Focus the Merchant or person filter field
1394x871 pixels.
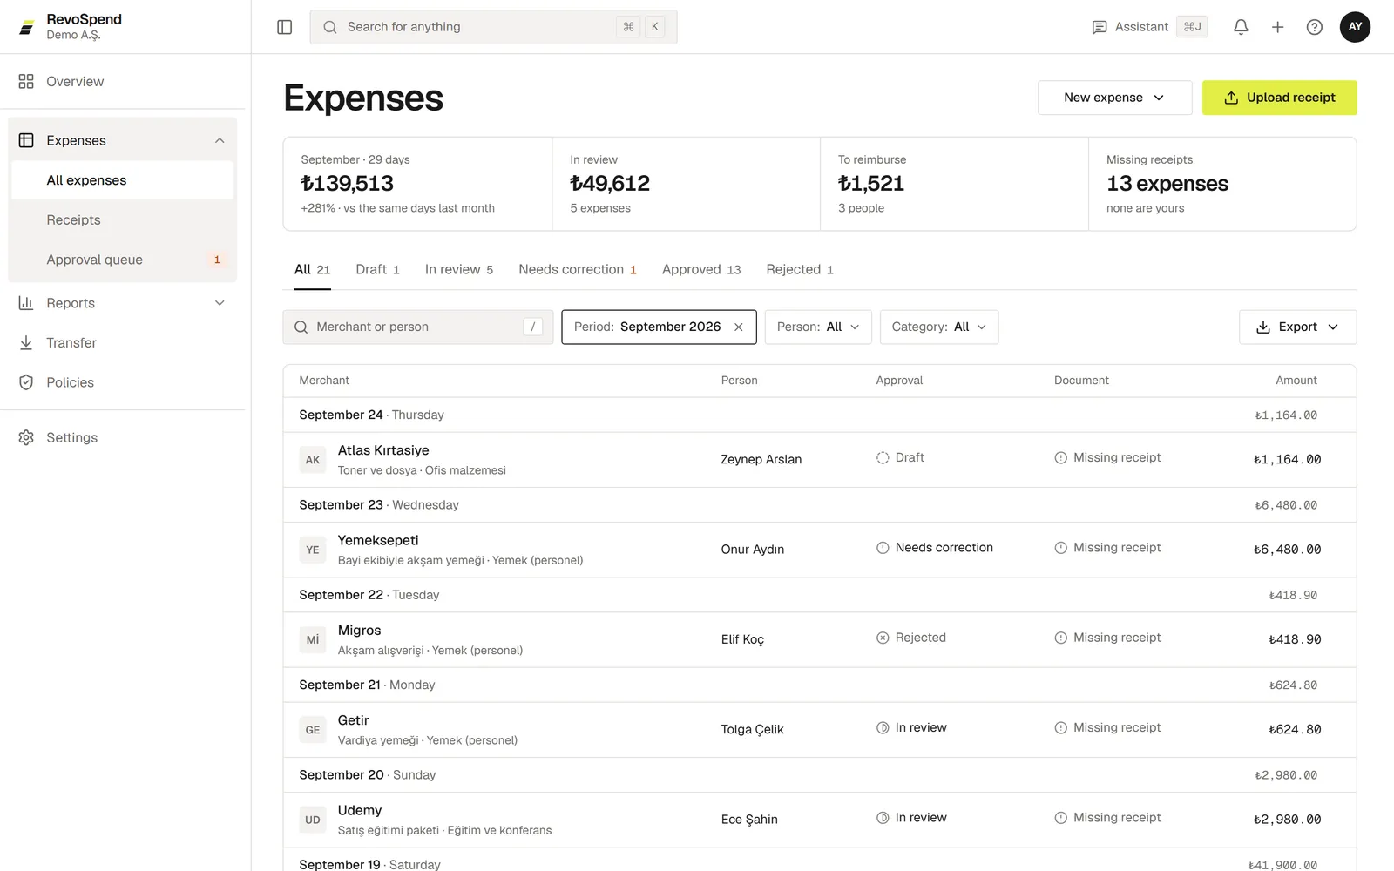point(418,327)
